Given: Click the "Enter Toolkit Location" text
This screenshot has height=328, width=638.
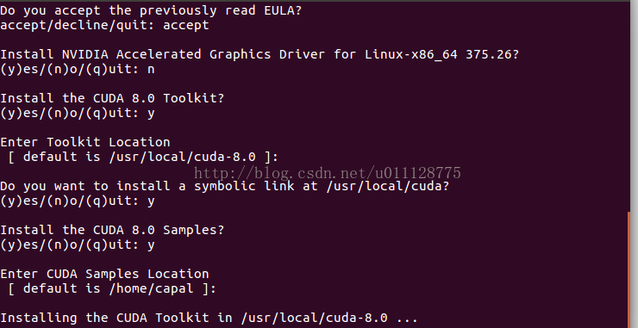Looking at the screenshot, I should click(85, 142).
